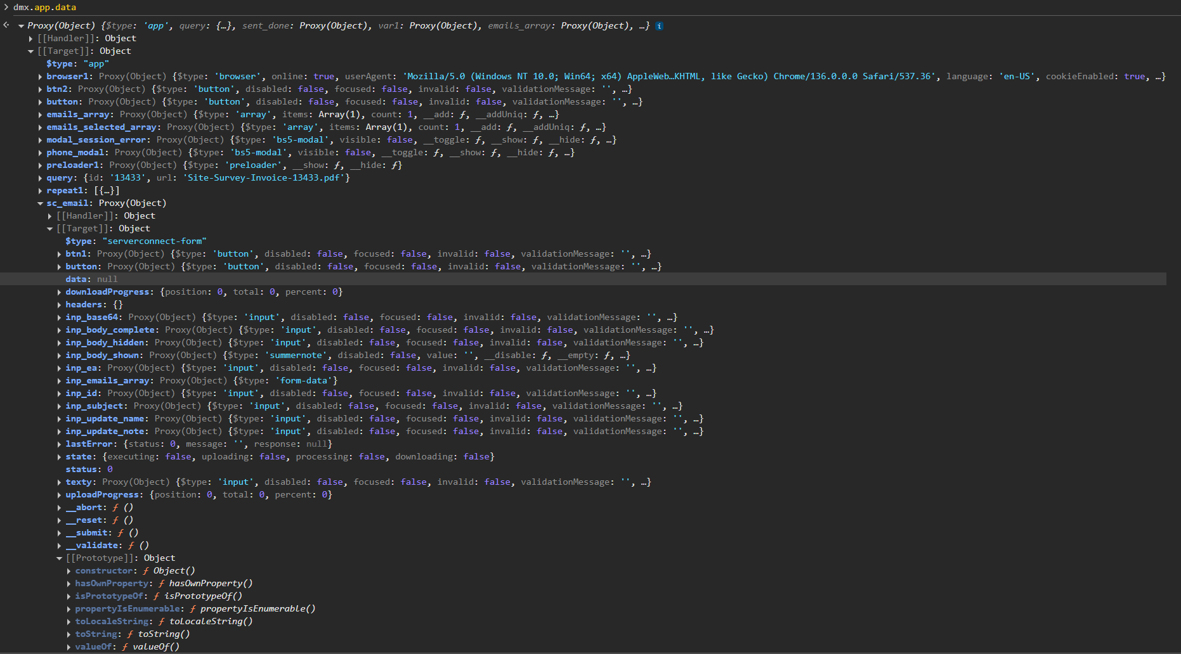Expand the inp_body_hidden property

pos(59,343)
